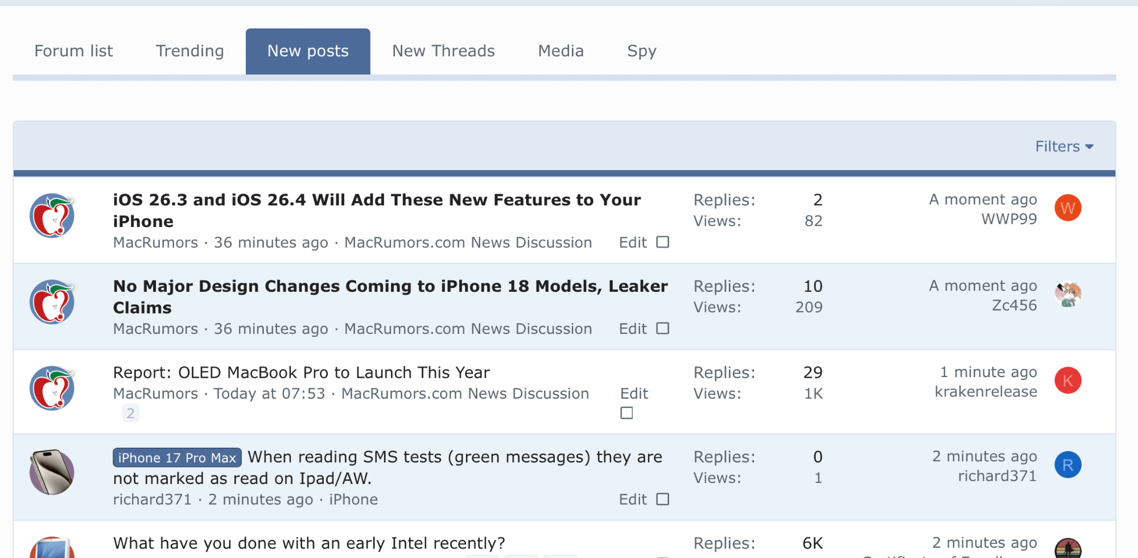1138x558 pixels.
Task: Tick the checkbox for iPhone 18 thread
Action: pos(662,329)
